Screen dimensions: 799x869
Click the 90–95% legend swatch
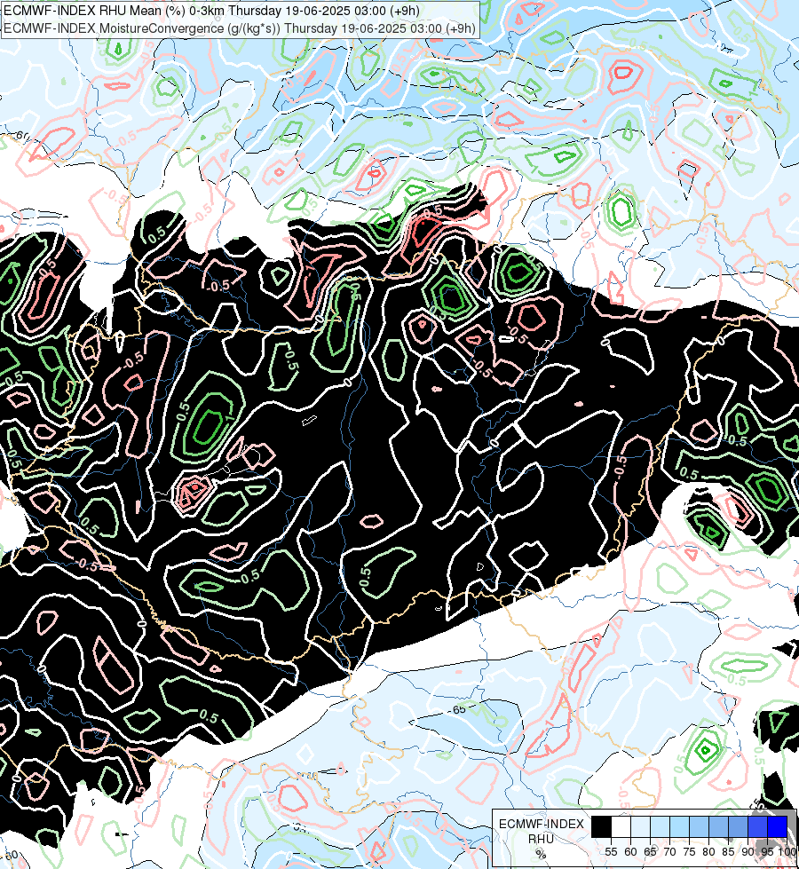(757, 827)
